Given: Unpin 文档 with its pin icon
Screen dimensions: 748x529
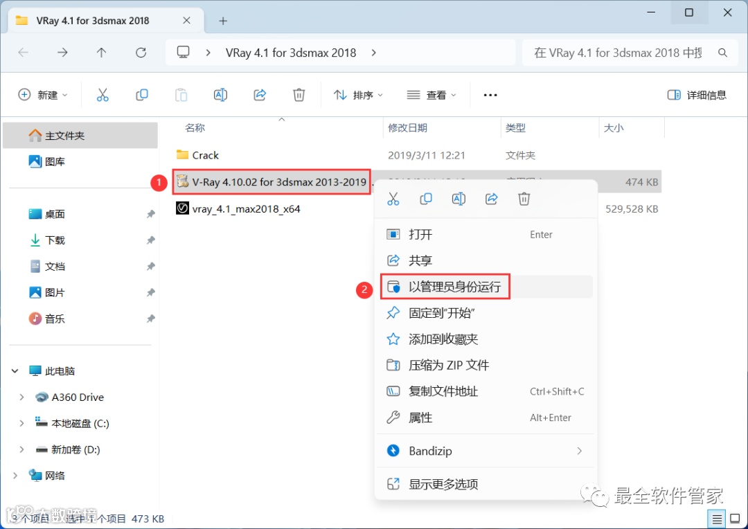Looking at the screenshot, I should [151, 266].
